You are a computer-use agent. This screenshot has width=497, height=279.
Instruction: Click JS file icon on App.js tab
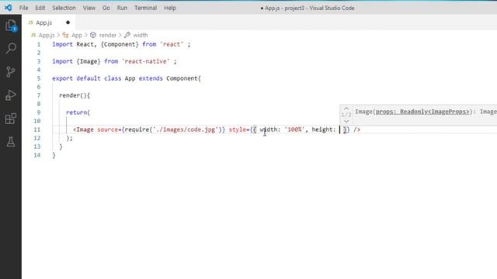(x=31, y=22)
